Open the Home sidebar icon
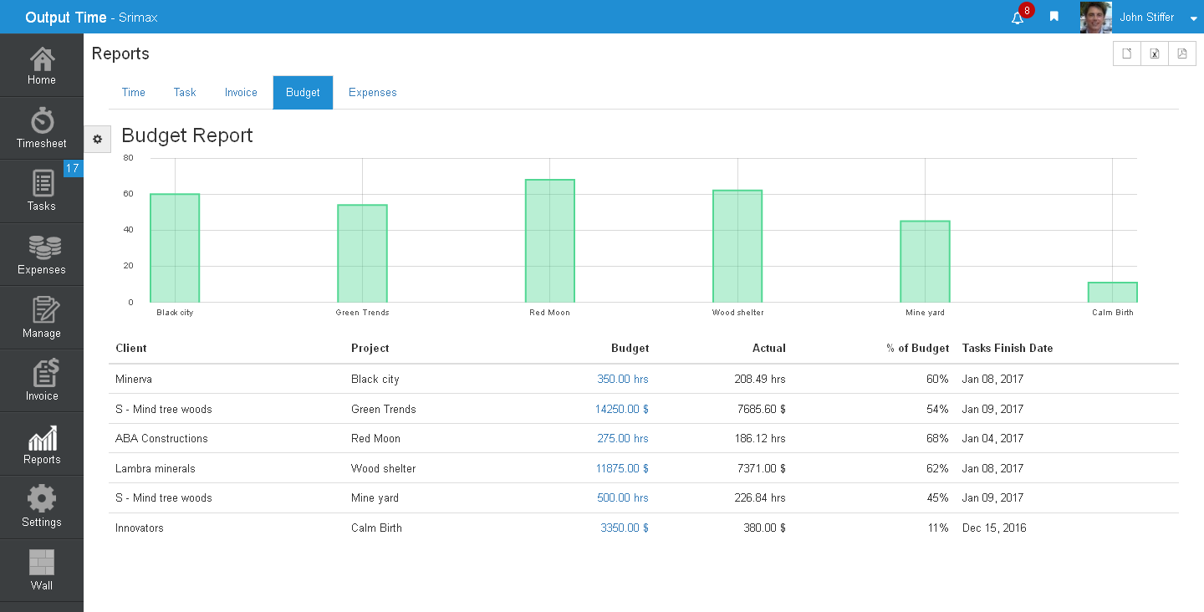 click(42, 59)
